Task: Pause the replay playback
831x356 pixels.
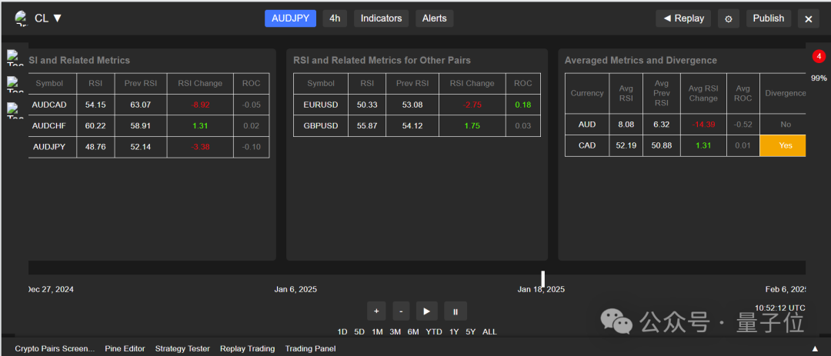Action: point(455,311)
